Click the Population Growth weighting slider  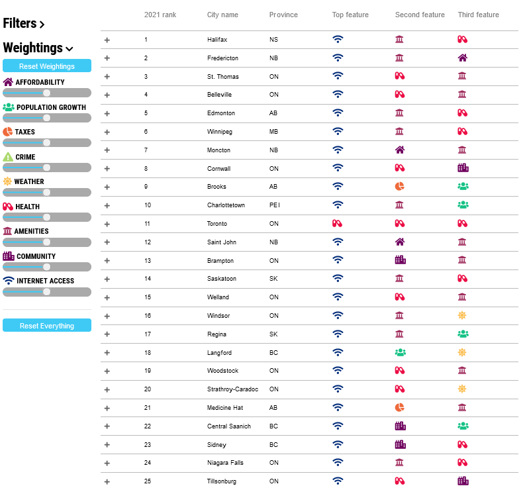click(47, 118)
